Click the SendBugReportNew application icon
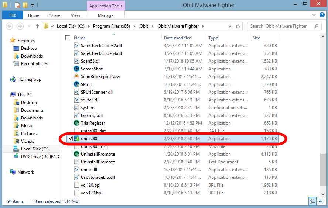Viewport: 328px width, 208px height. coord(76,76)
